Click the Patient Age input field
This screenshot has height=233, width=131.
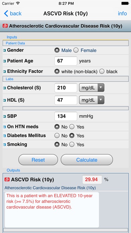[x=66, y=61]
